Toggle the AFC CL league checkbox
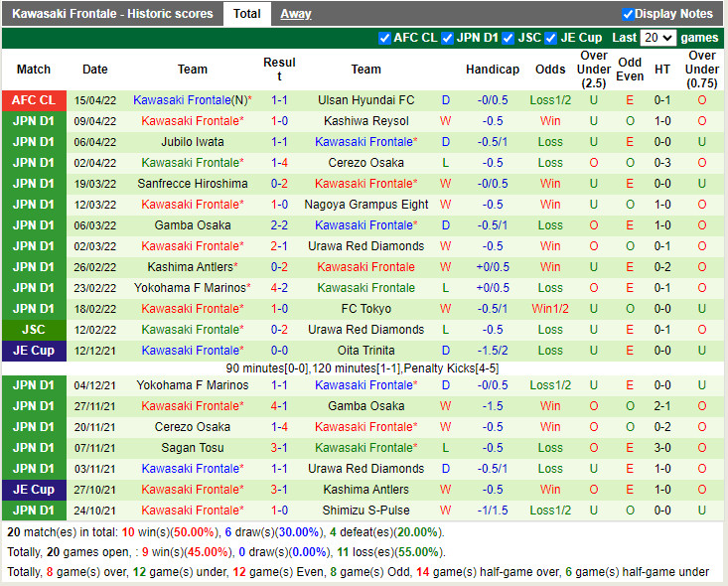The image size is (728, 586). 384,38
